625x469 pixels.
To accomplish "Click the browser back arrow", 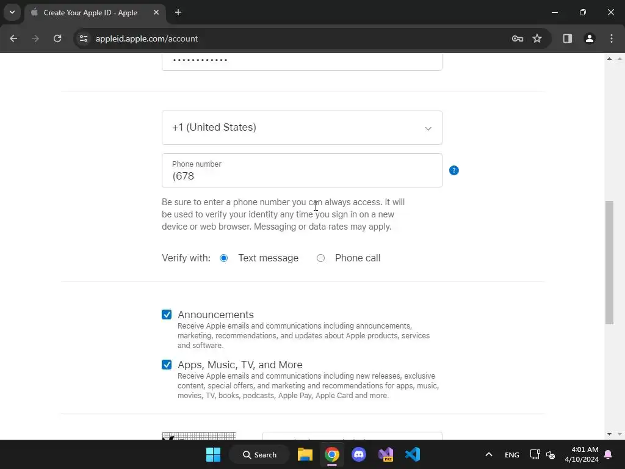I will click(13, 38).
